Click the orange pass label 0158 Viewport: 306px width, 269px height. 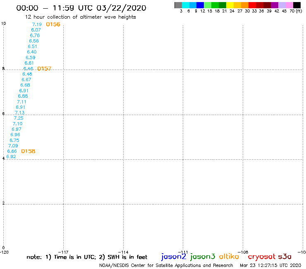coord(28,151)
